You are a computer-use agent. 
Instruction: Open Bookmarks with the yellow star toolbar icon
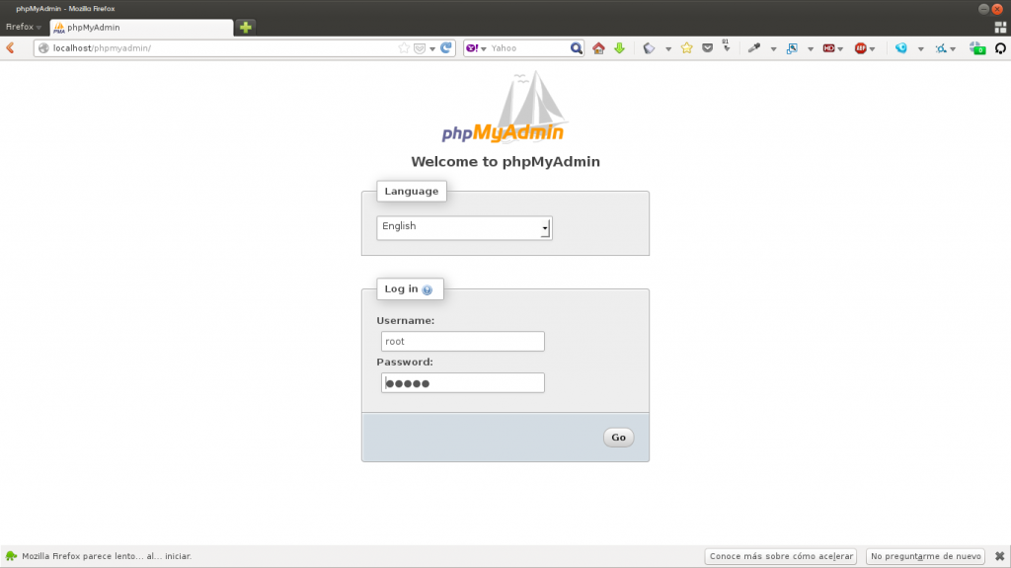click(x=687, y=47)
